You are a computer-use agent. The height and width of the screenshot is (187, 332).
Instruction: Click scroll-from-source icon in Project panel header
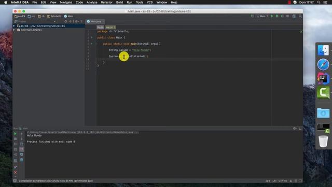pos(66,21)
